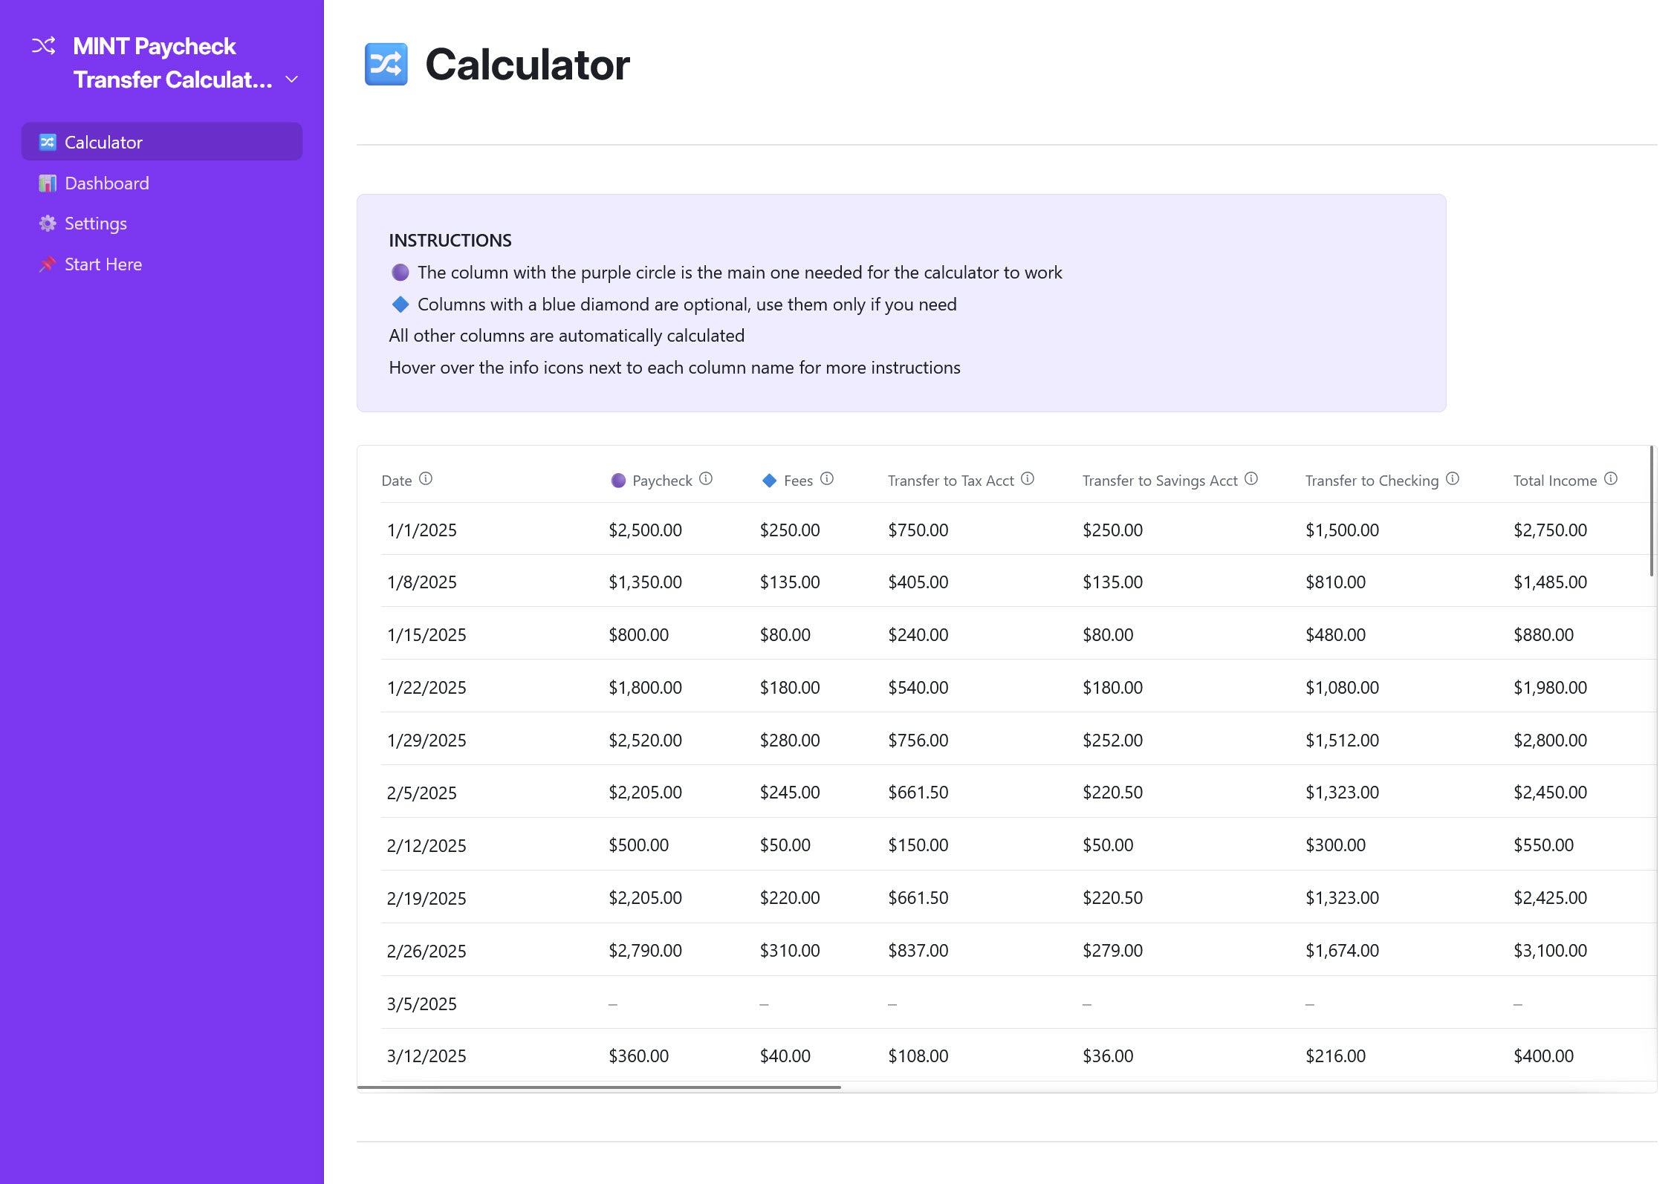Click info icon beside Transfer to Tax Acct
1677x1184 pixels.
pyautogui.click(x=1028, y=479)
